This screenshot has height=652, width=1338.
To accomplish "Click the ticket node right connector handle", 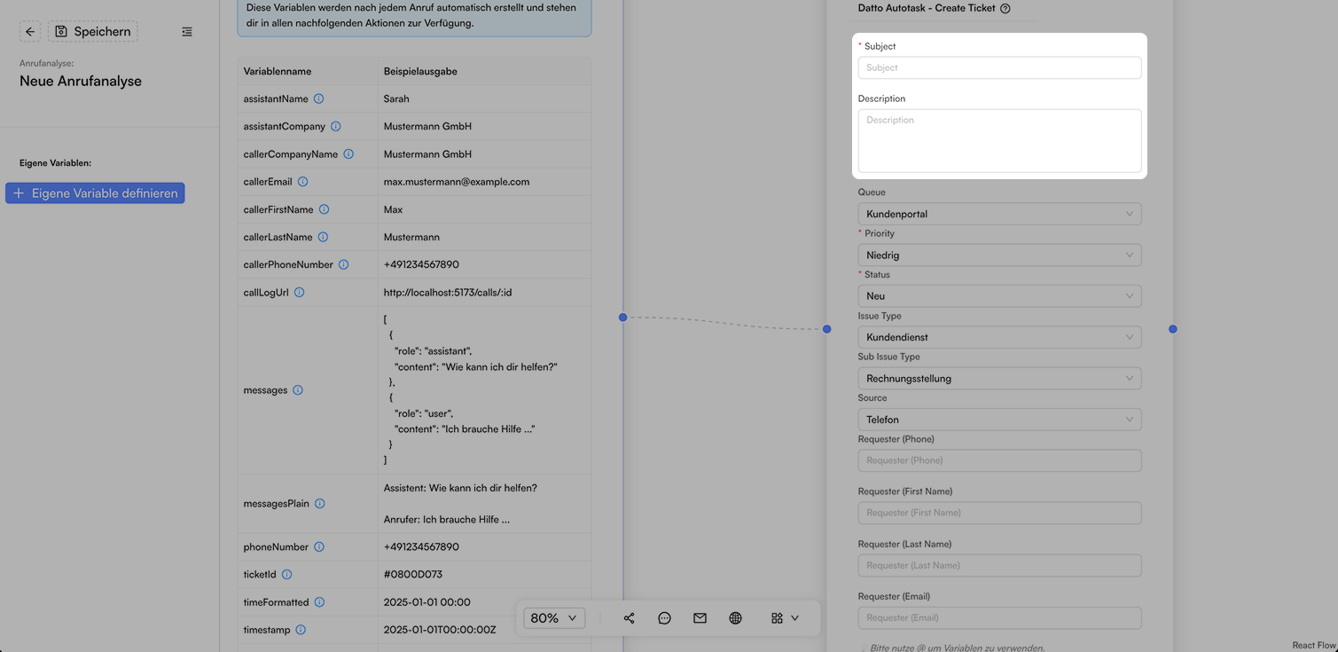I will pyautogui.click(x=1173, y=329).
